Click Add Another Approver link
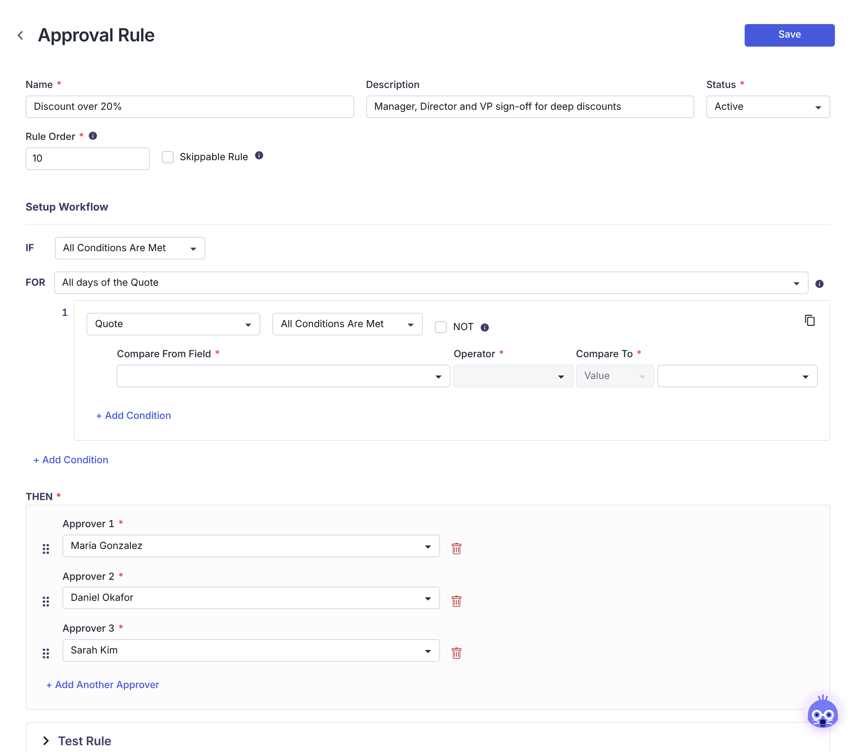 (102, 685)
